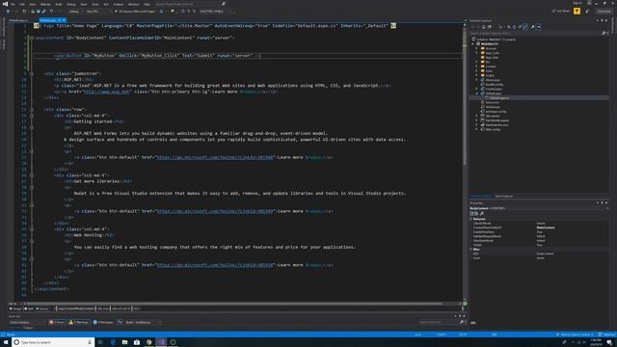Expand the Scripts folder

tap(476, 75)
